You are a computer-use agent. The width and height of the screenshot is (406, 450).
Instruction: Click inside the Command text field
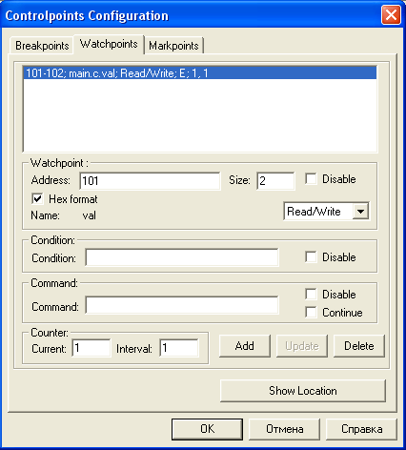click(x=182, y=306)
